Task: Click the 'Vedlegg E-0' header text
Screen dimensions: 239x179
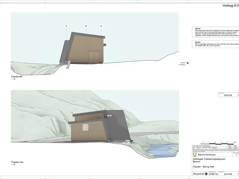Action: tap(231, 6)
